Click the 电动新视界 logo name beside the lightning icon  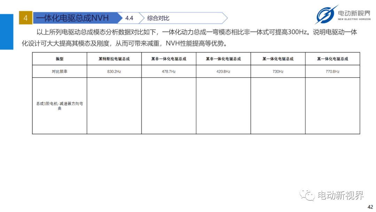354,13
